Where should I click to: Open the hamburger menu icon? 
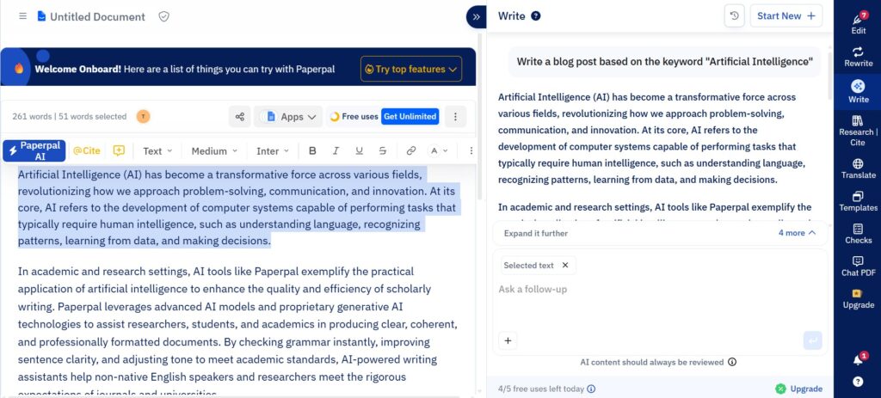(x=23, y=16)
